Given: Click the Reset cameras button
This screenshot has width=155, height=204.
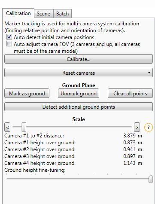Looking at the screenshot, I should pyautogui.click(x=79, y=73).
